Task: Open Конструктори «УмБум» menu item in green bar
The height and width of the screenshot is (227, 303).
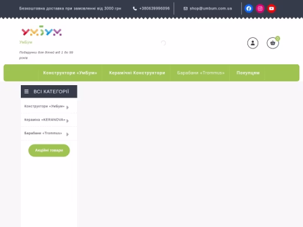Action: [x=70, y=73]
